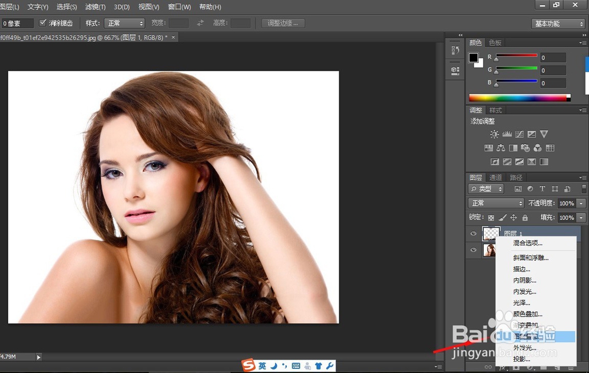Close the open document tab

[x=173, y=37]
